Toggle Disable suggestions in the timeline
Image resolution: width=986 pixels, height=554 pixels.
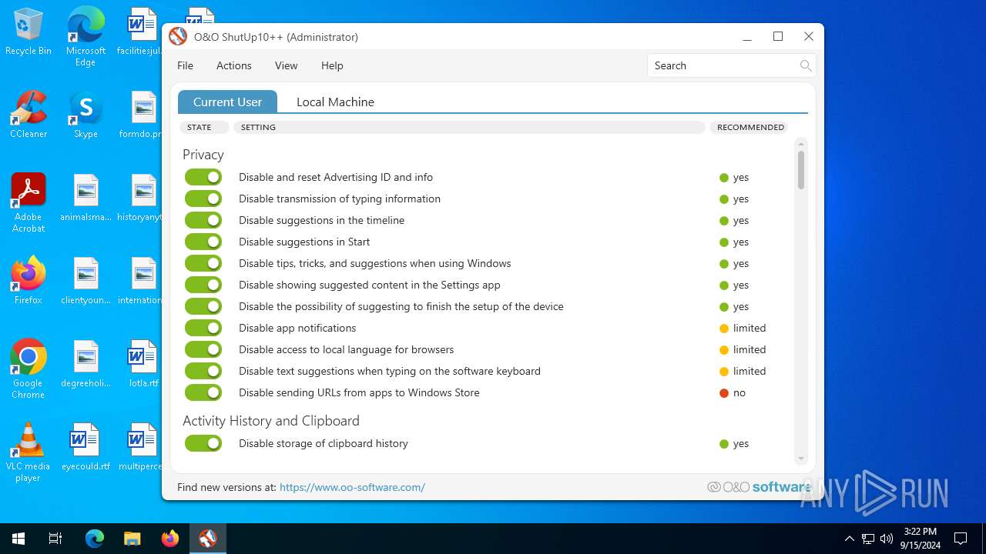click(203, 220)
